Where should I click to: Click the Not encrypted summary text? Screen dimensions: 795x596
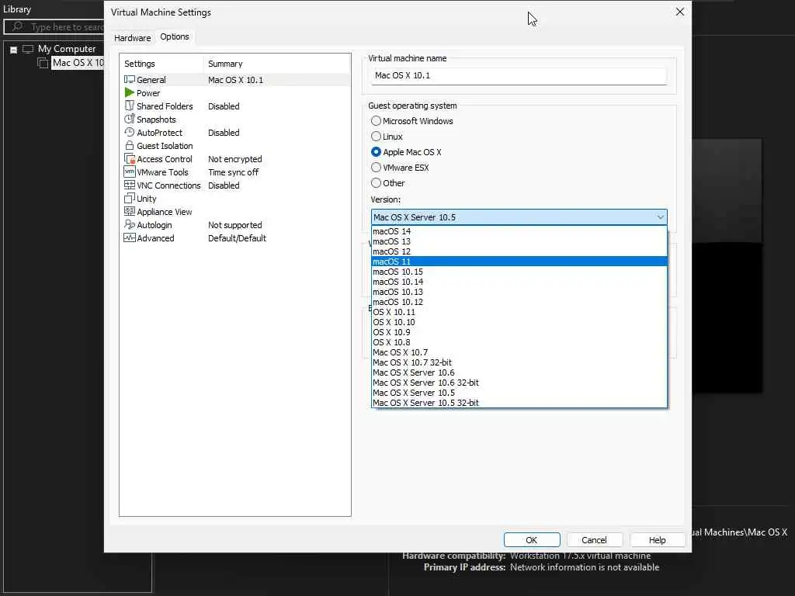(234, 159)
